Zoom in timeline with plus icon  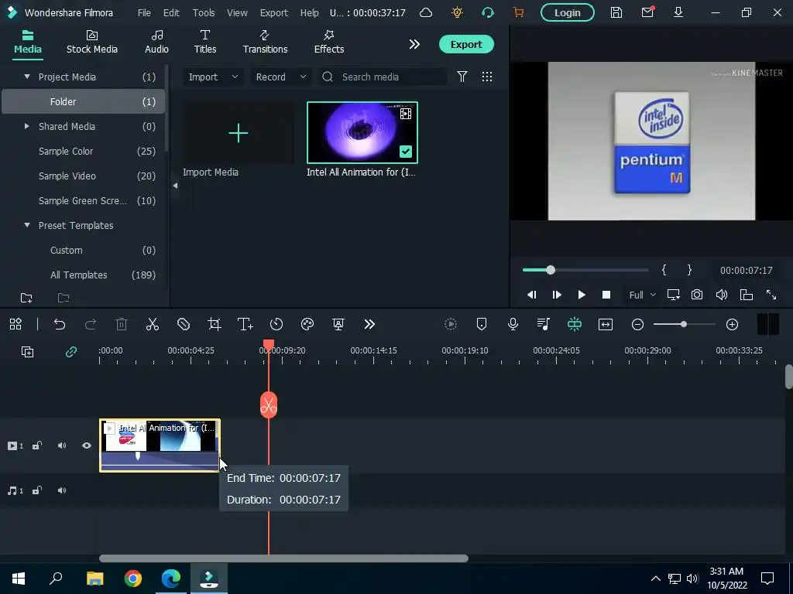(732, 324)
